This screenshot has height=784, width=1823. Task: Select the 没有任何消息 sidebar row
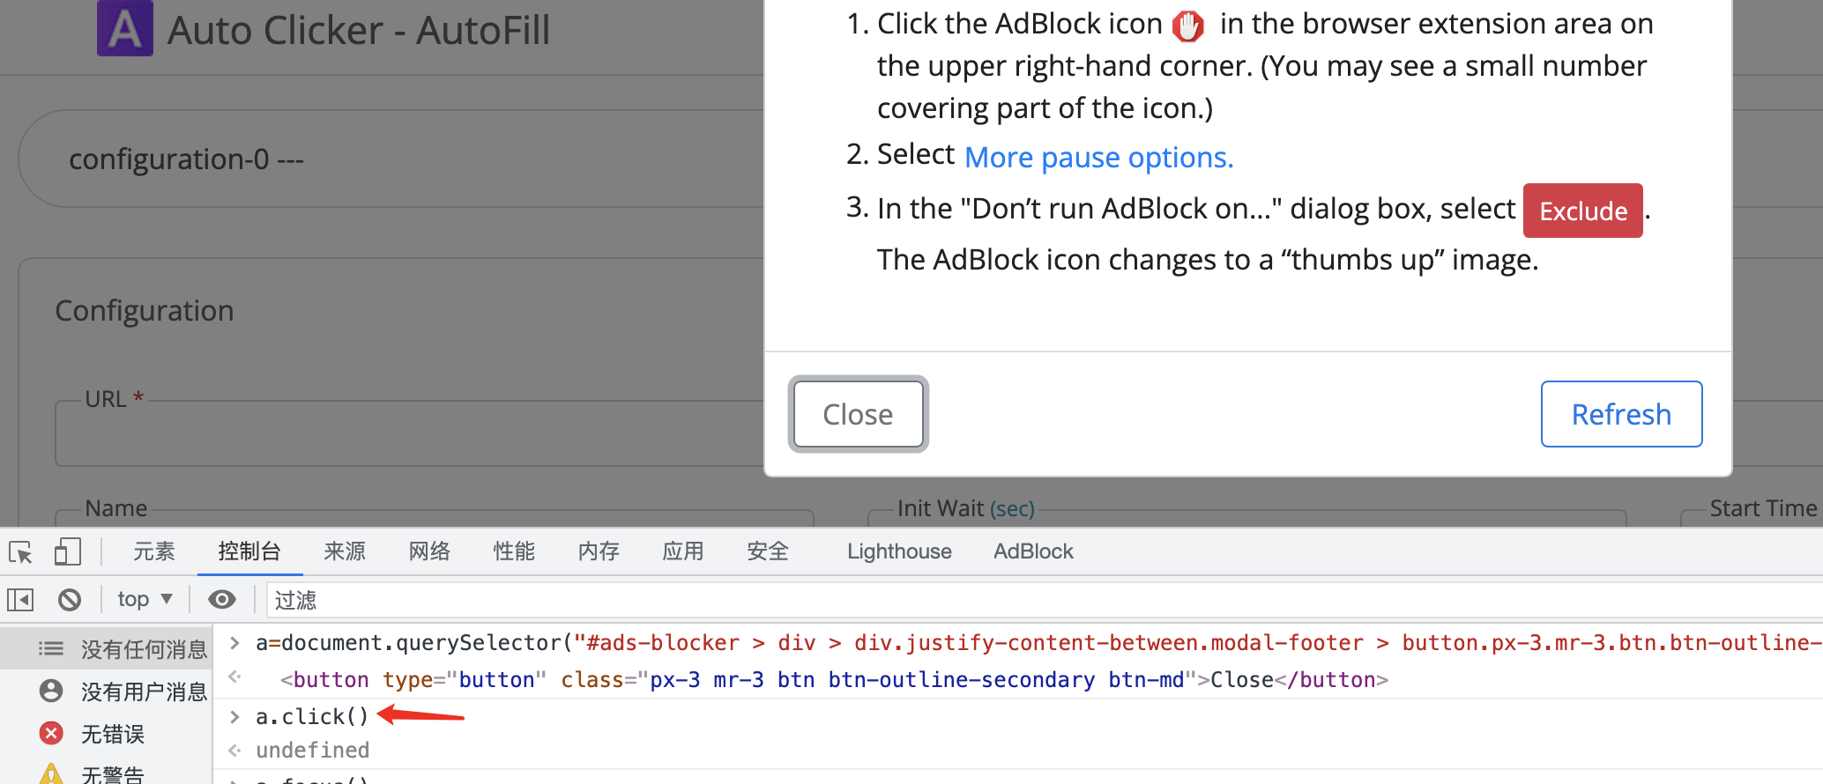(107, 649)
